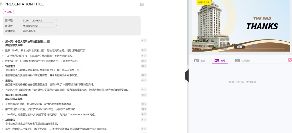This screenshot has width=292, height=133.
Task: Click the line starting 建于1979年，原名
Action: pos(46,51)
